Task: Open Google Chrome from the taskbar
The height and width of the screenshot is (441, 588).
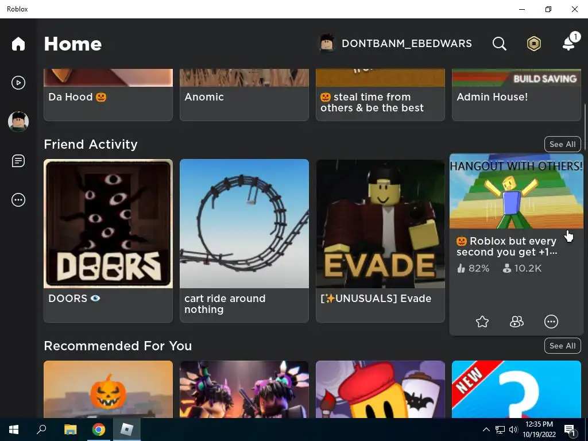Action: coord(99,430)
